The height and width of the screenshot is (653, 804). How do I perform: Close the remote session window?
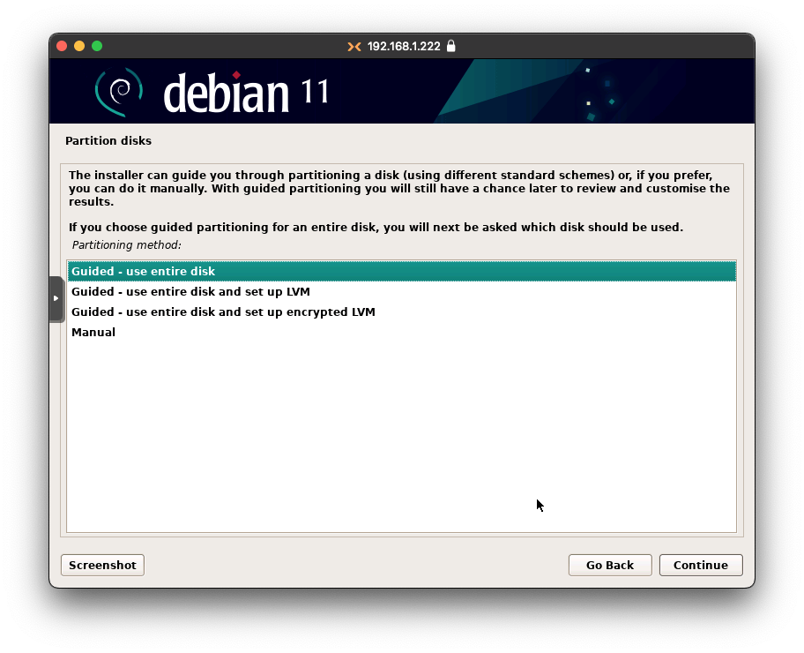62,46
